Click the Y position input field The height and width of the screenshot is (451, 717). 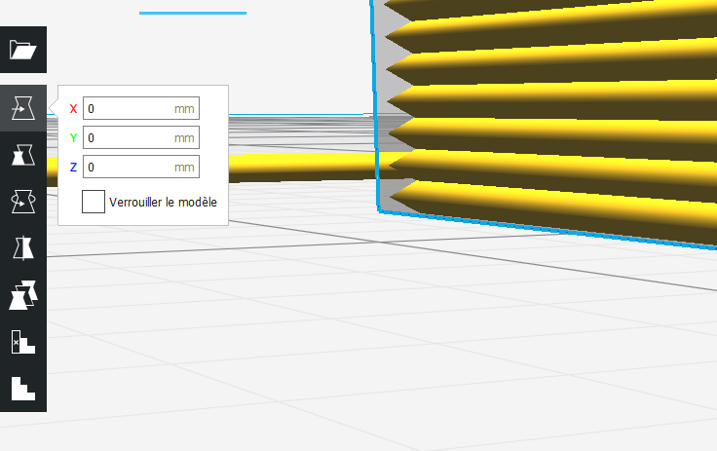141,137
